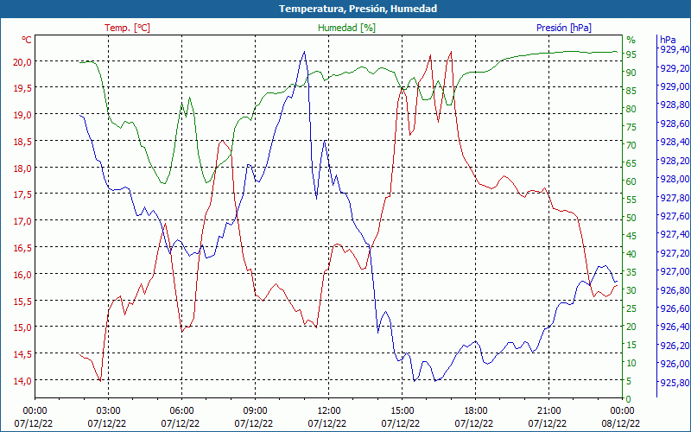Click the '926,20' pressure axis value
The image size is (691, 432).
(x=673, y=345)
